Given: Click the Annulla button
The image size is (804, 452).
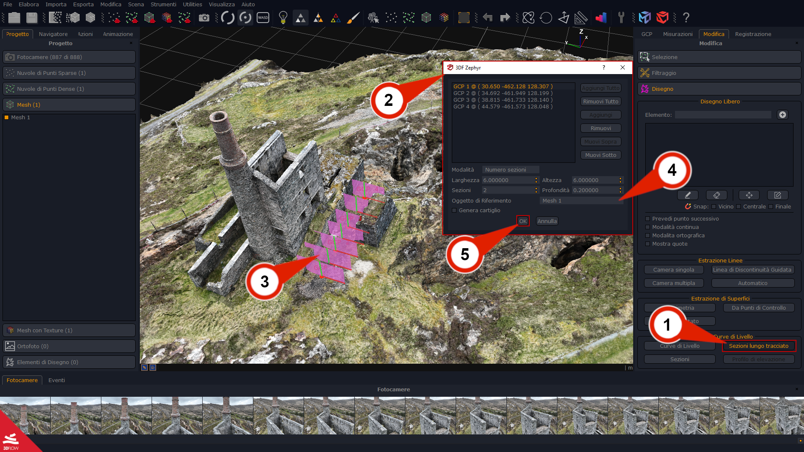Looking at the screenshot, I should (547, 221).
